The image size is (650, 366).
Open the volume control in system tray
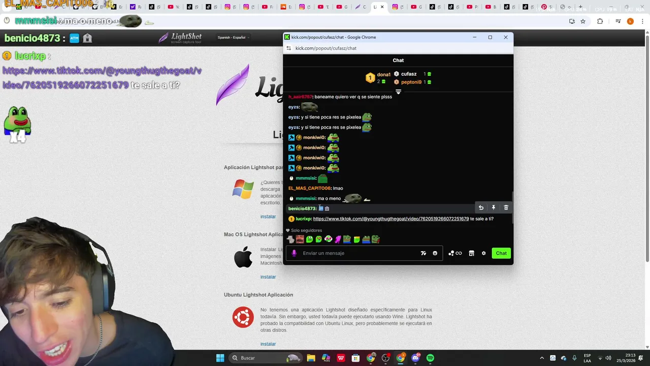click(x=608, y=358)
